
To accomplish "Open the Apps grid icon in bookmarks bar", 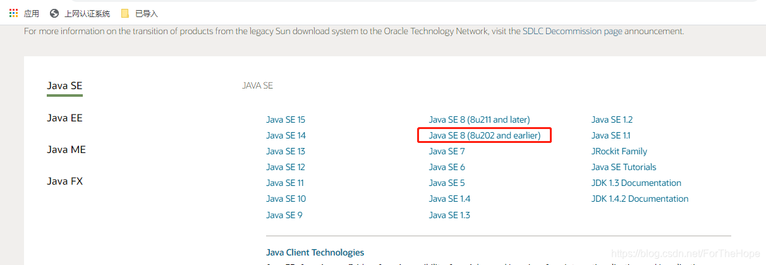I will click(x=13, y=13).
